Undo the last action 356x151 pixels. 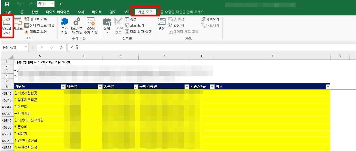coord(18,4)
